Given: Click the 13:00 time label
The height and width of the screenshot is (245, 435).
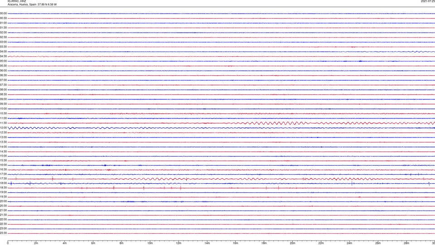Looking at the screenshot, I should [x=3, y=137].
